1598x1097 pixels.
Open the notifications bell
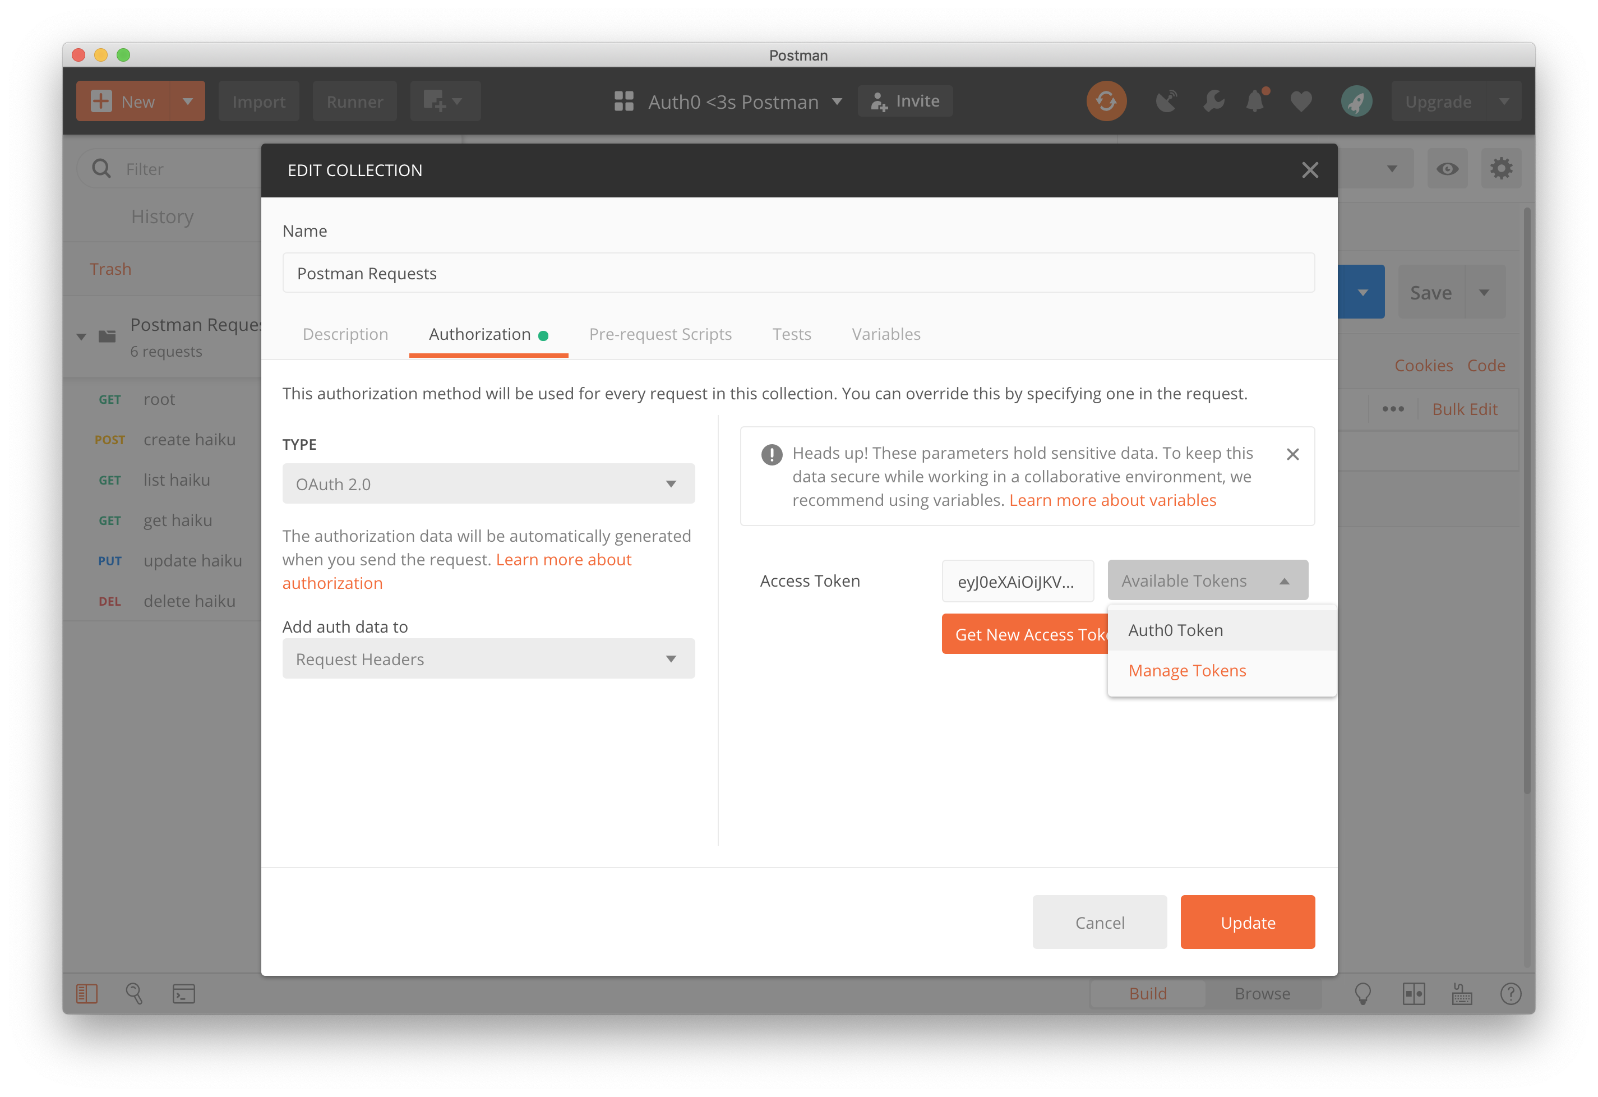pyautogui.click(x=1255, y=101)
